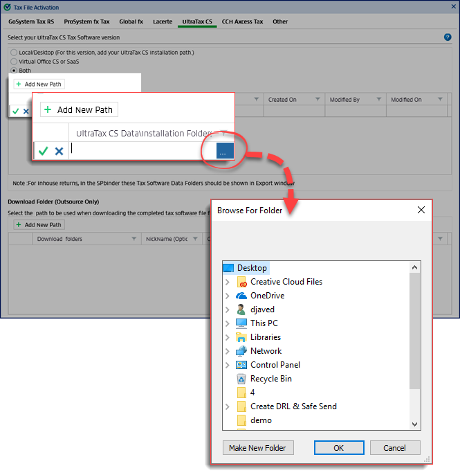The width and height of the screenshot is (460, 475).
Task: Expand the Control Panel tree node
Action: [228, 365]
